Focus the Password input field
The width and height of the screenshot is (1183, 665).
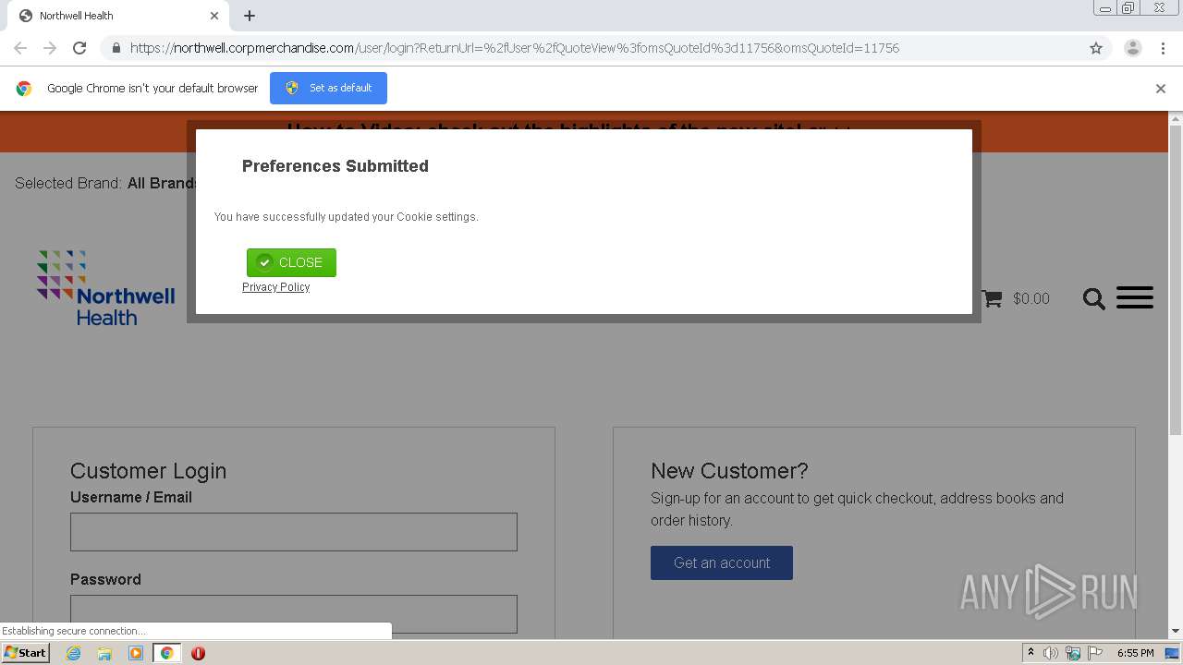294,614
